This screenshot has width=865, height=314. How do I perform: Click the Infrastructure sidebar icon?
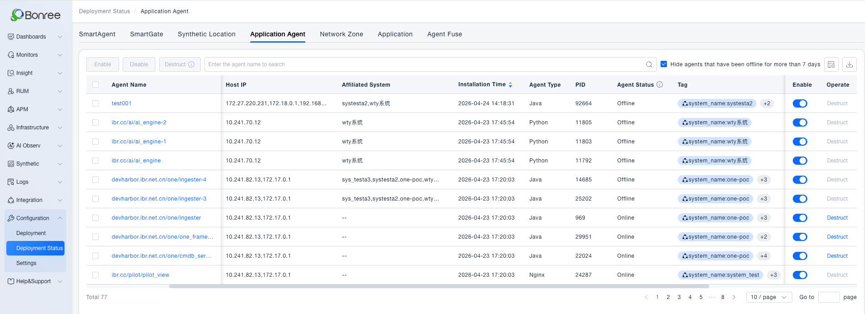(x=11, y=128)
